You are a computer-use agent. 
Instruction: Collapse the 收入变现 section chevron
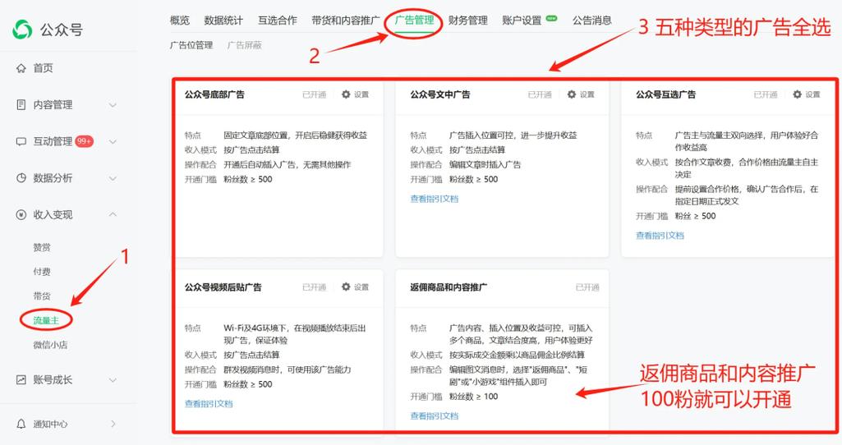click(113, 214)
